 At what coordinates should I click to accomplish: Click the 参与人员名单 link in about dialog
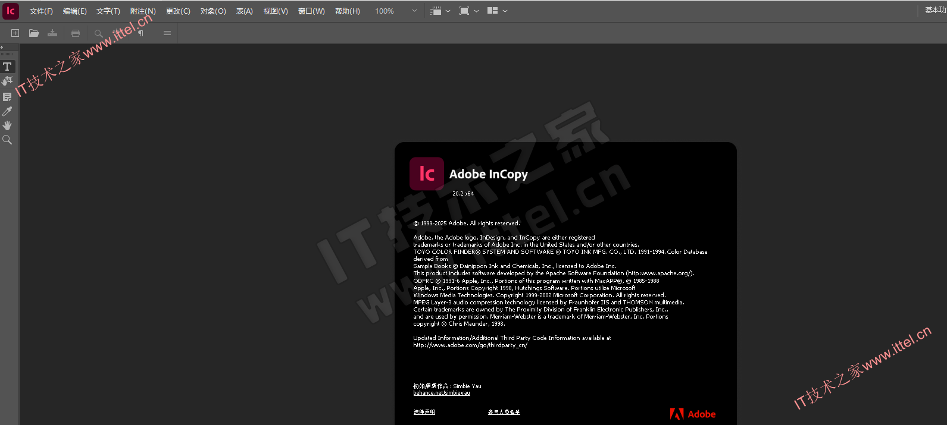pos(504,412)
